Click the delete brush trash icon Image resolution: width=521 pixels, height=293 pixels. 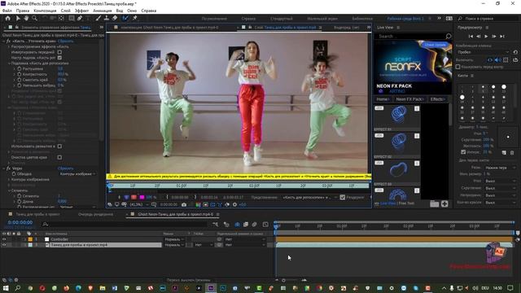512,152
